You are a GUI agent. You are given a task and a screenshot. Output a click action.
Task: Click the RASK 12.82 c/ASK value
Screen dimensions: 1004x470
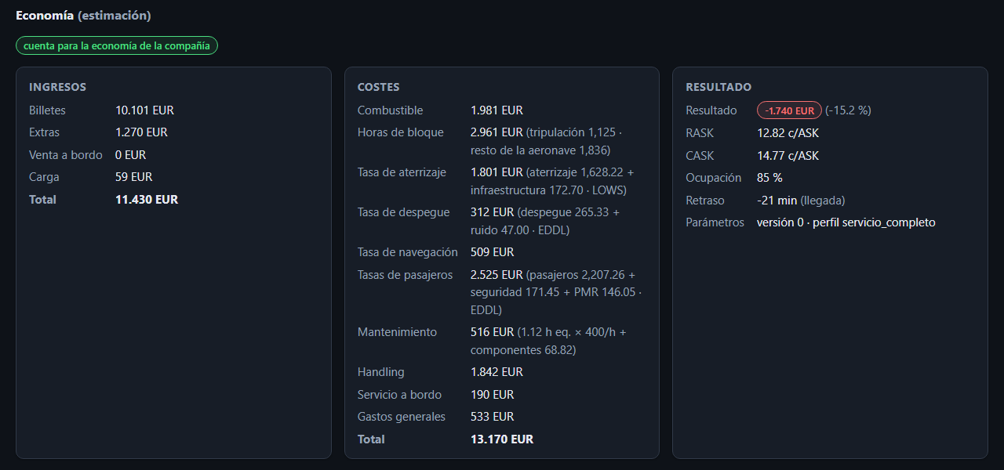pyautogui.click(x=788, y=133)
